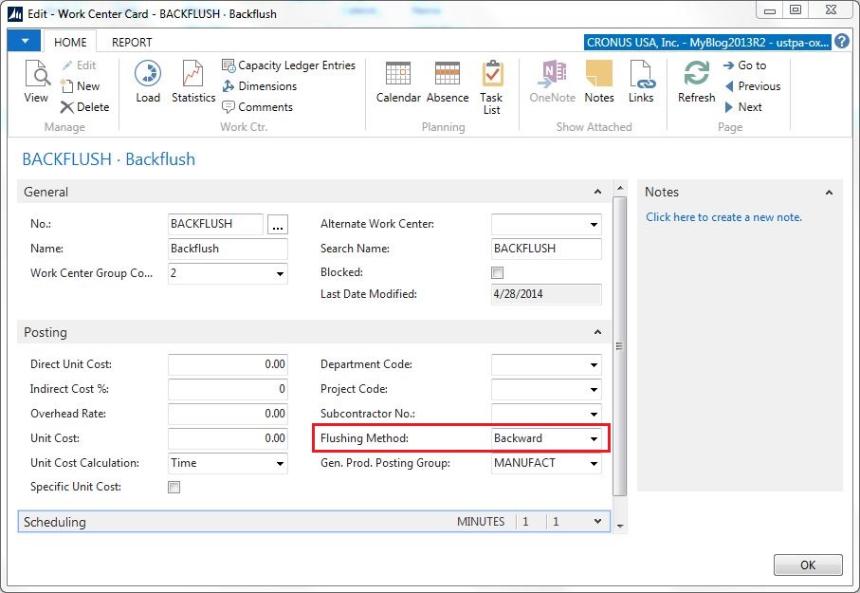
Task: Open the Subcontractor No. dropdown
Action: click(x=594, y=414)
